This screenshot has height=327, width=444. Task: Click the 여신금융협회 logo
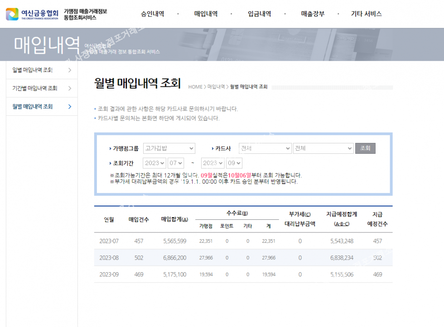(32, 14)
